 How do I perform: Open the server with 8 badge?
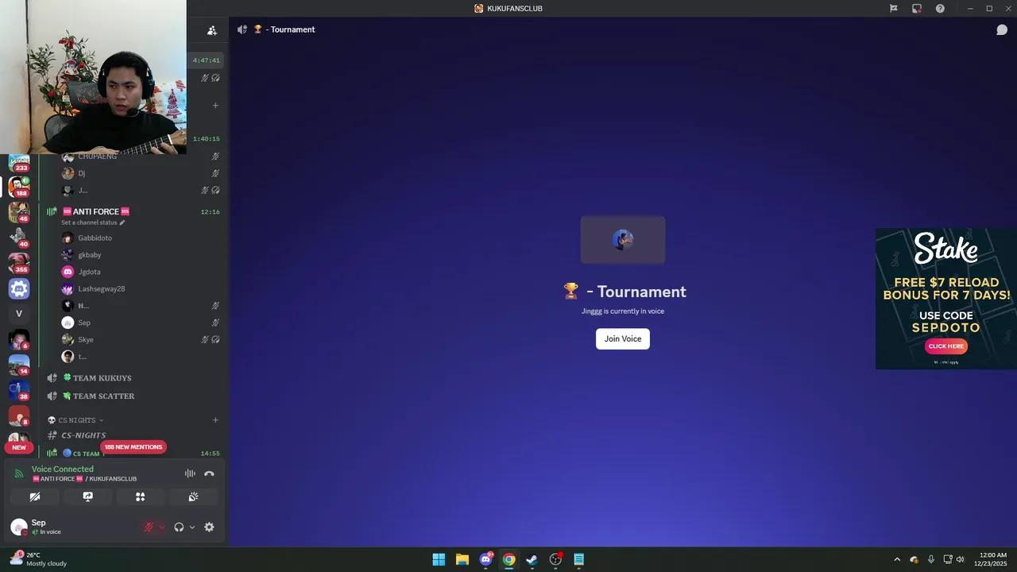(x=19, y=415)
